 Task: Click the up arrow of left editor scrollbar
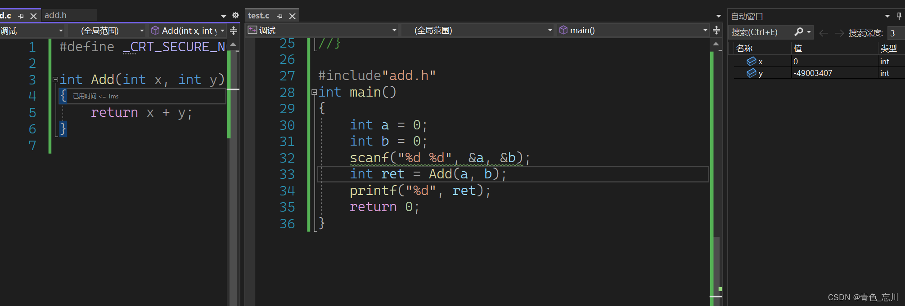(233, 44)
